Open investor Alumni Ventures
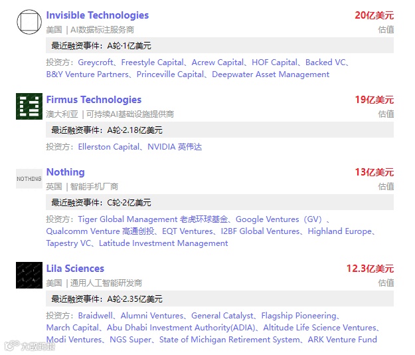The image size is (415, 355). point(152,316)
